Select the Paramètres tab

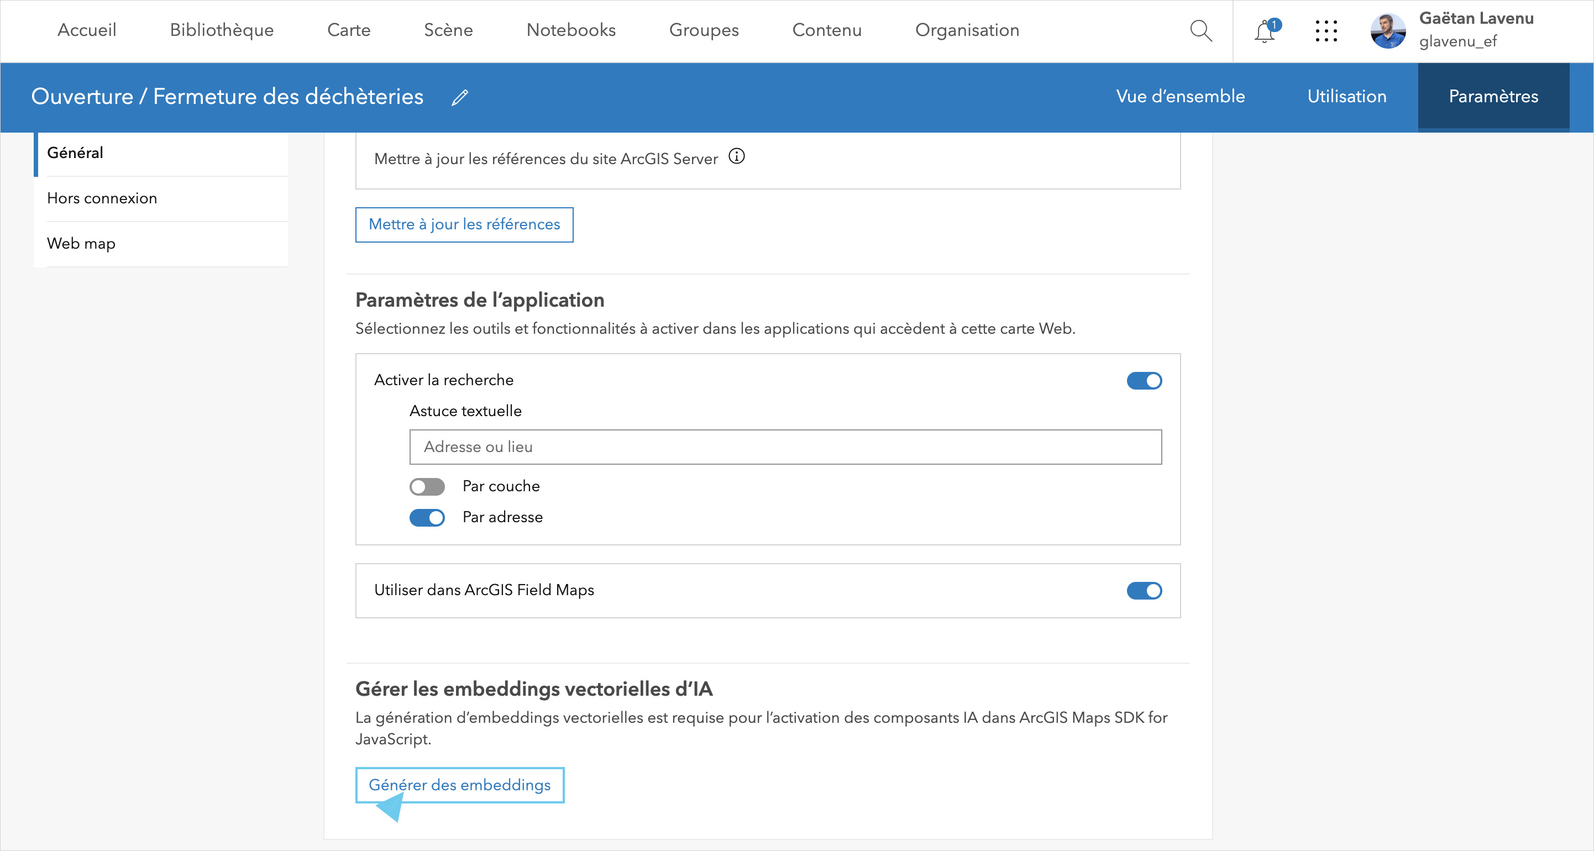pos(1493,97)
